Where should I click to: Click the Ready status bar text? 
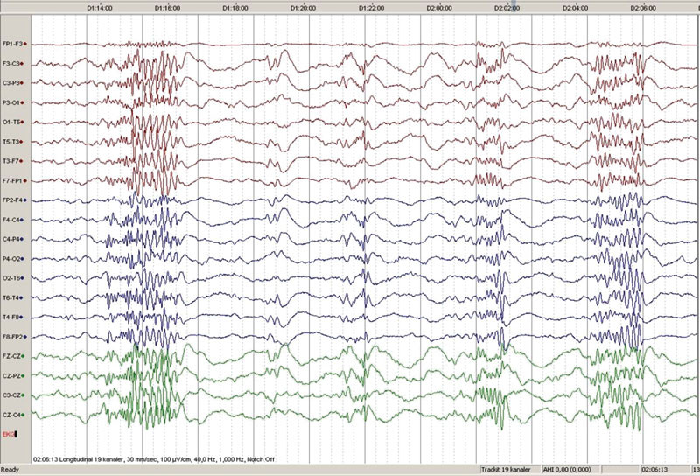(12, 470)
